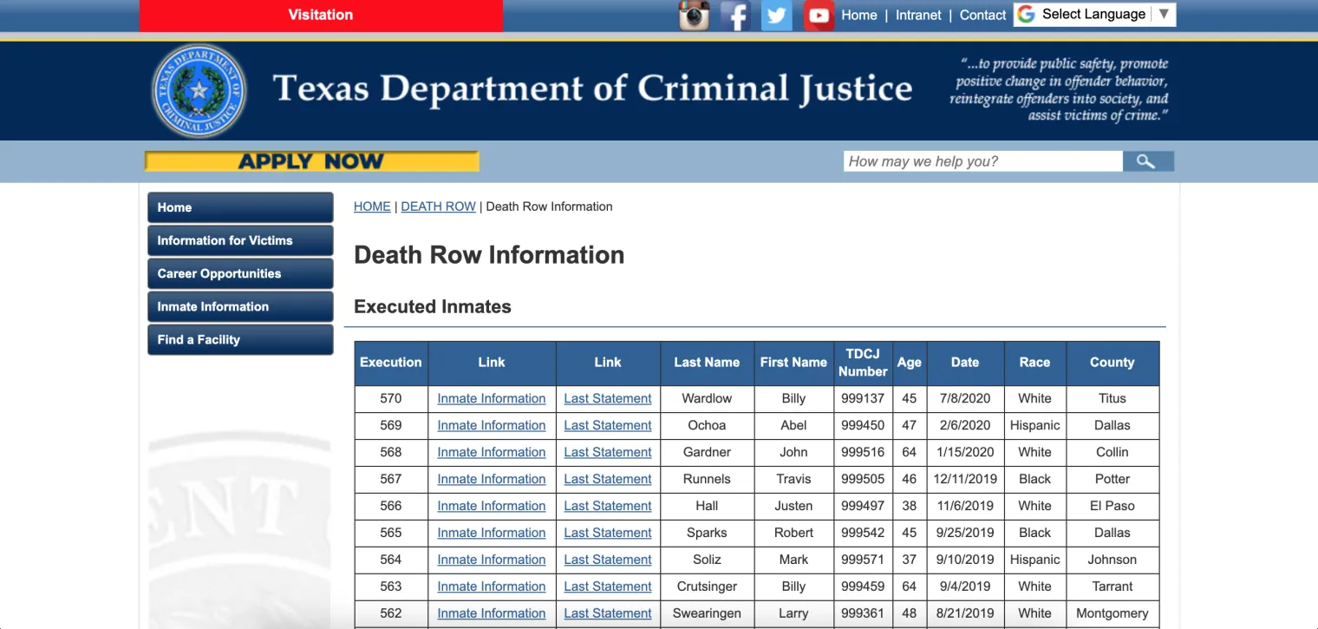1318x629 pixels.
Task: Open Inmate Information for Soliz
Action: tap(492, 560)
